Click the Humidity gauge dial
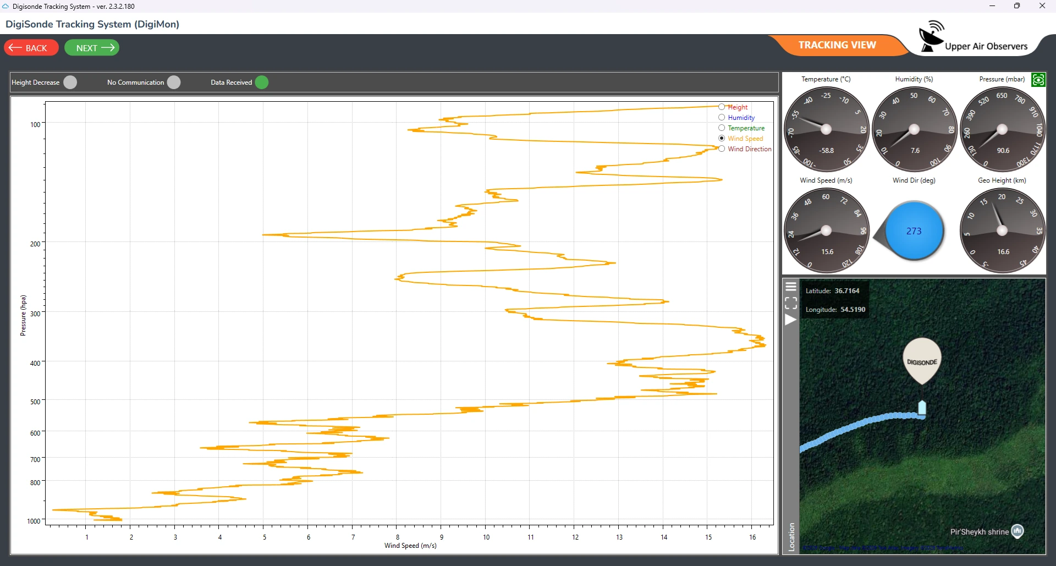Image resolution: width=1056 pixels, height=566 pixels. click(x=914, y=129)
